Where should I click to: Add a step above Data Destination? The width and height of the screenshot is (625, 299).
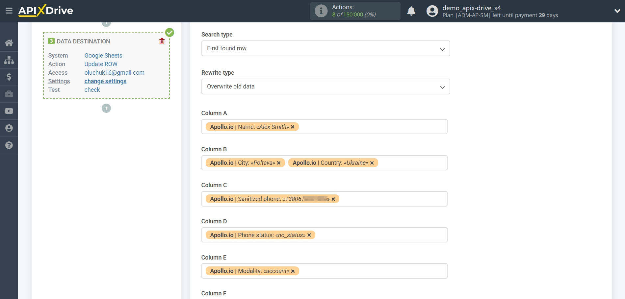(106, 24)
